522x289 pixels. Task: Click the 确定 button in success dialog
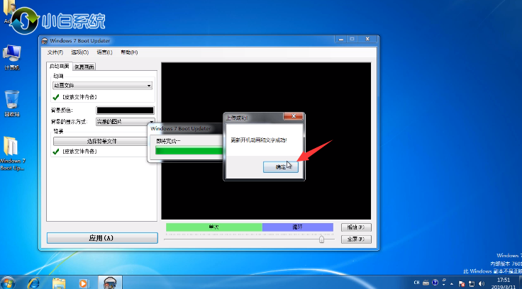tap(281, 167)
